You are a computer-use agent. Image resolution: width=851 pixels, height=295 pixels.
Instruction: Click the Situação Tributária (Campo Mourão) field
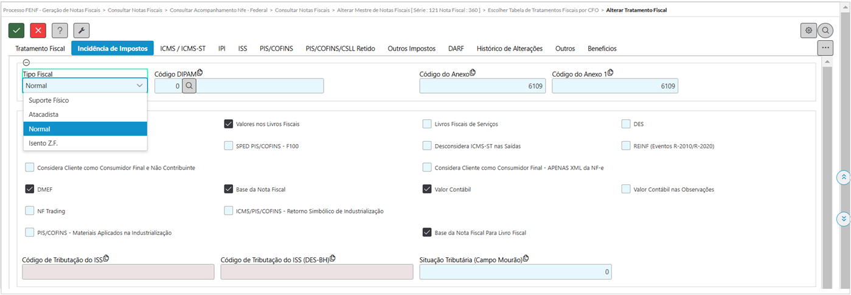click(x=515, y=272)
